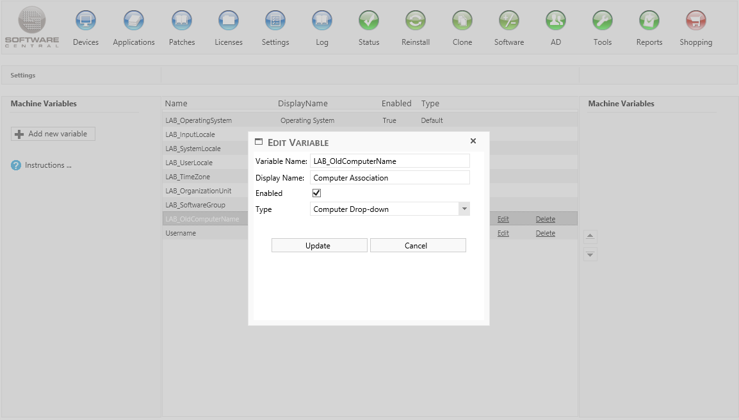Click Delete link for Username row
Screen dimensions: 739x420
545,234
